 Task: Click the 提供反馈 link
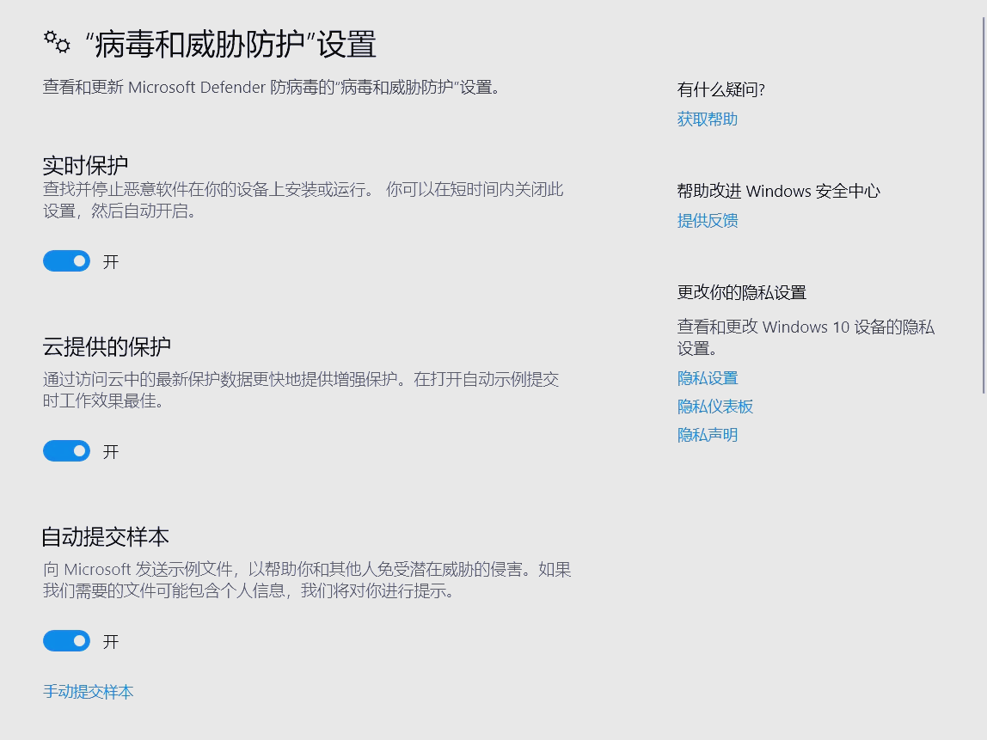pyautogui.click(x=707, y=221)
